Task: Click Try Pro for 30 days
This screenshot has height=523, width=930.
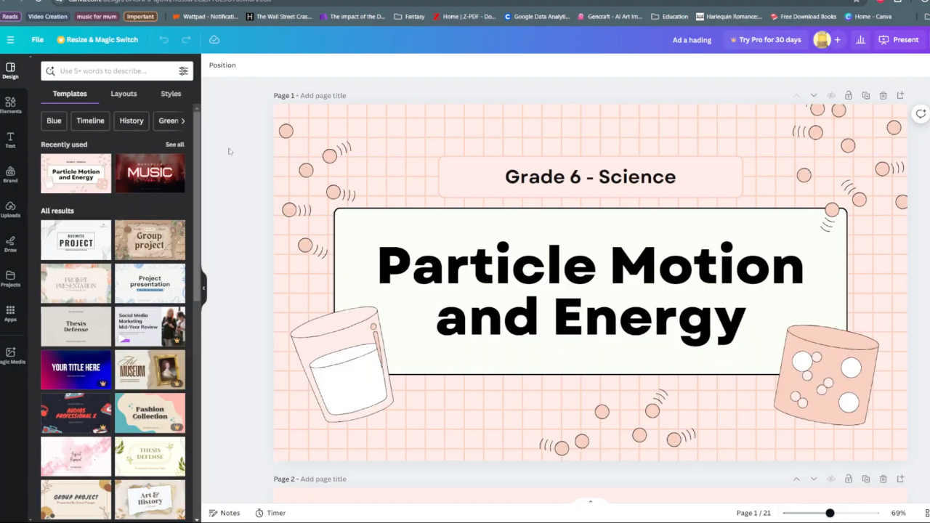Action: coord(765,40)
